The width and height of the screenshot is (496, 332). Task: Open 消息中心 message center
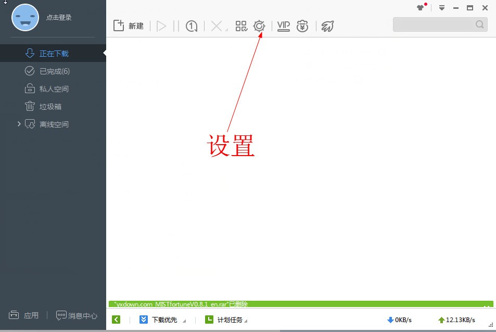click(x=77, y=315)
